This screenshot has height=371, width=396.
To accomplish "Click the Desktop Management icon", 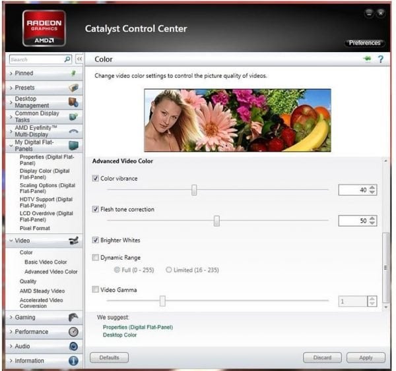I will pos(73,102).
